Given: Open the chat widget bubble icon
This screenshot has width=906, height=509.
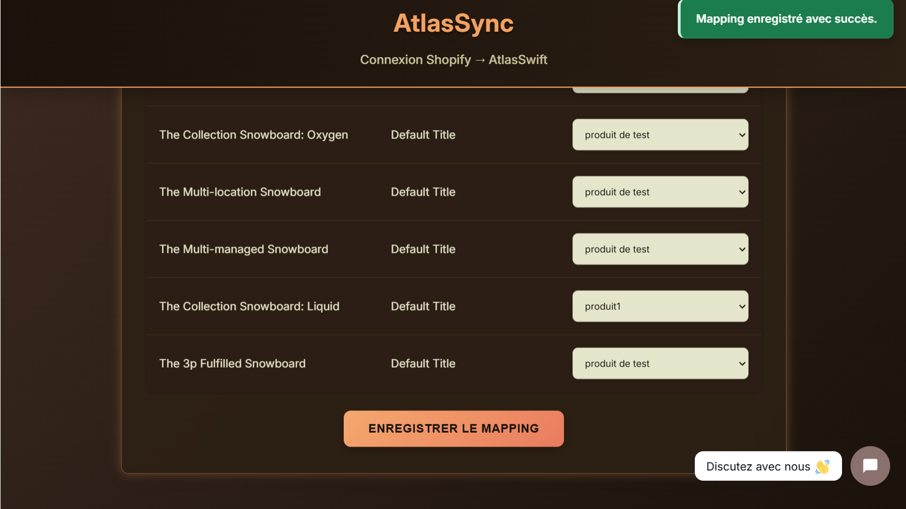Looking at the screenshot, I should point(870,466).
